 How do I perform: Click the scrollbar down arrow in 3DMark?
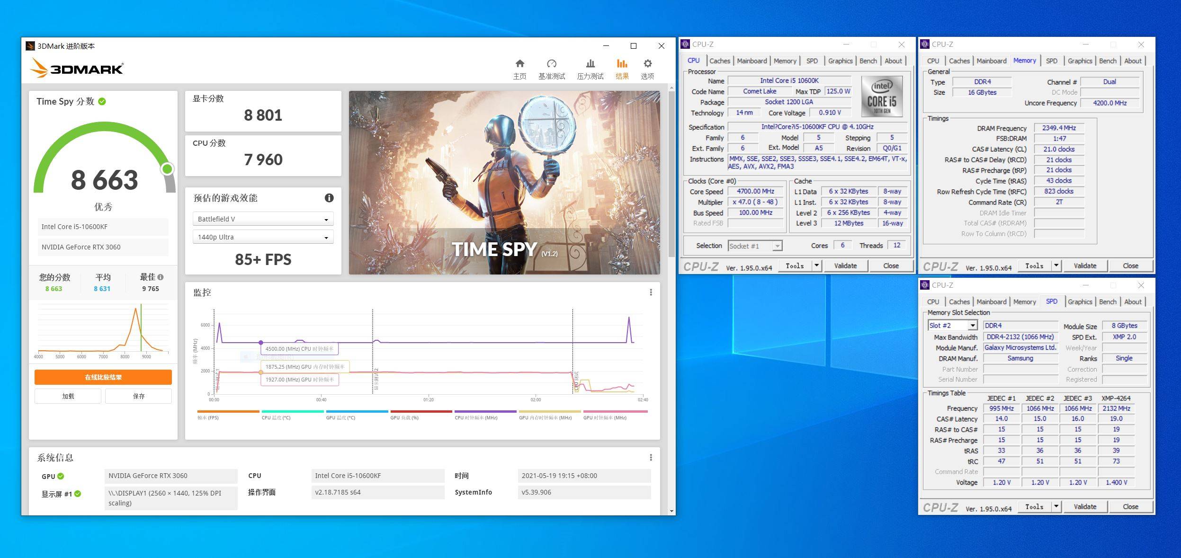(671, 511)
